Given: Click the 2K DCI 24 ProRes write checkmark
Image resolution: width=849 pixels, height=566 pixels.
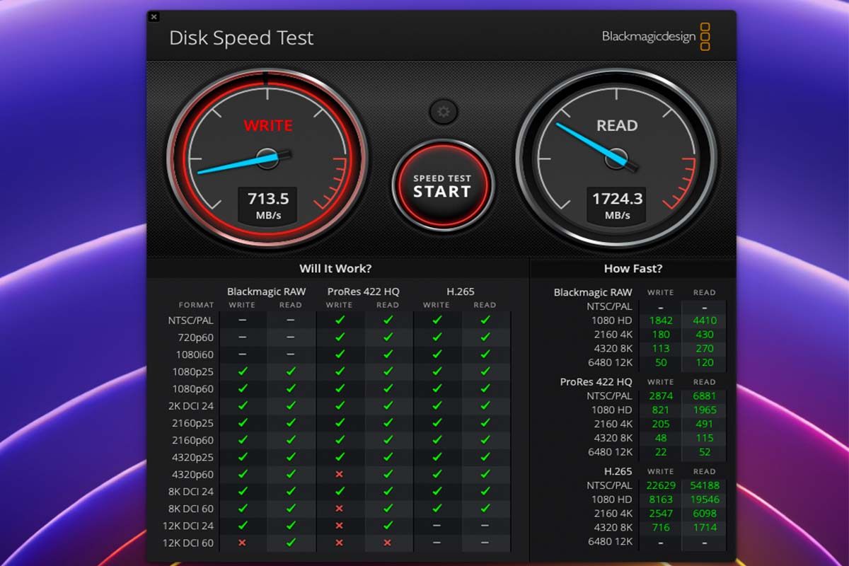Looking at the screenshot, I should click(339, 405).
